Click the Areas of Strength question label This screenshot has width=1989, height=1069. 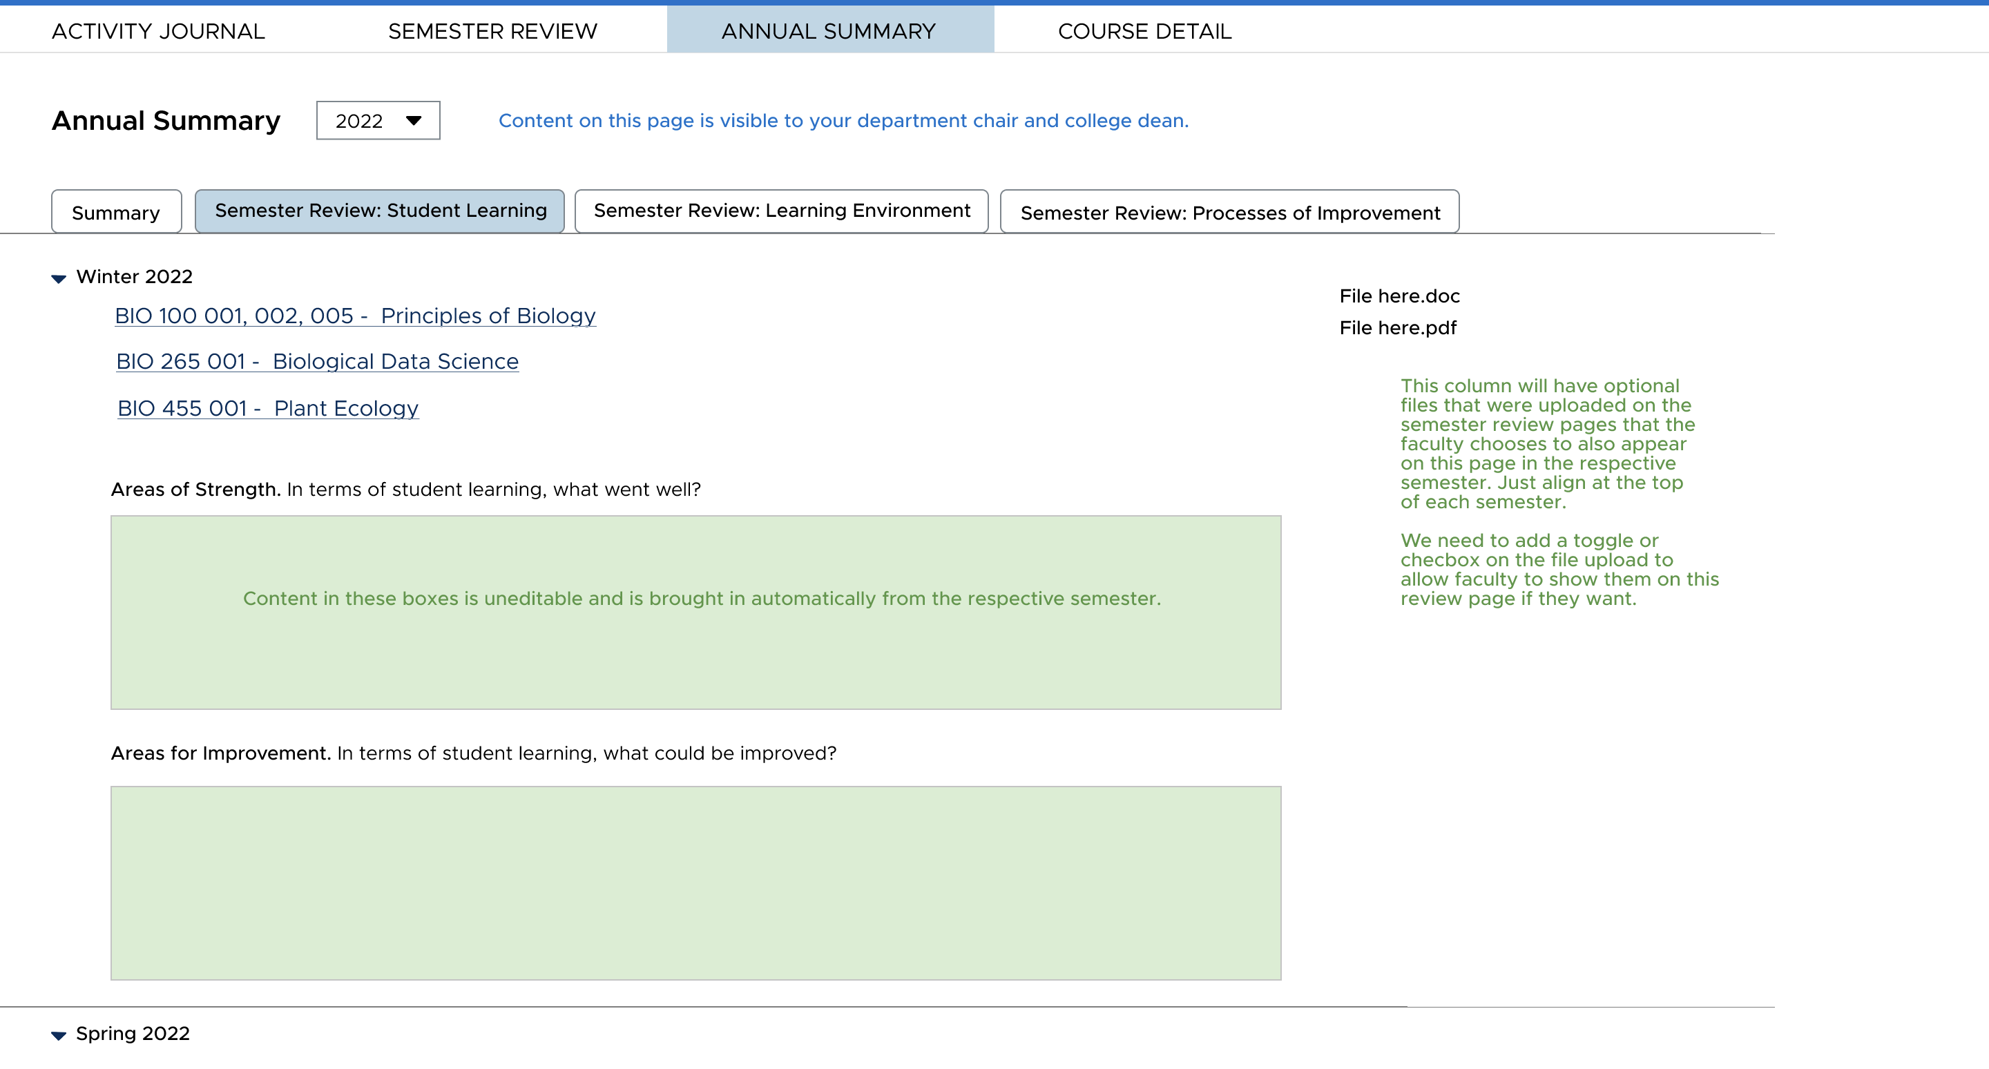[405, 490]
